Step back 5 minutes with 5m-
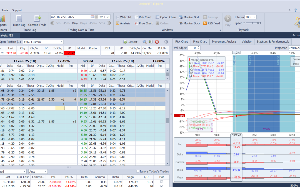The height and width of the screenshot is (187, 300). pyautogui.click(x=59, y=23)
